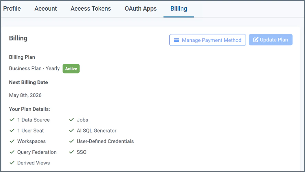
Task: Open the Profile tab
Action: click(x=12, y=9)
